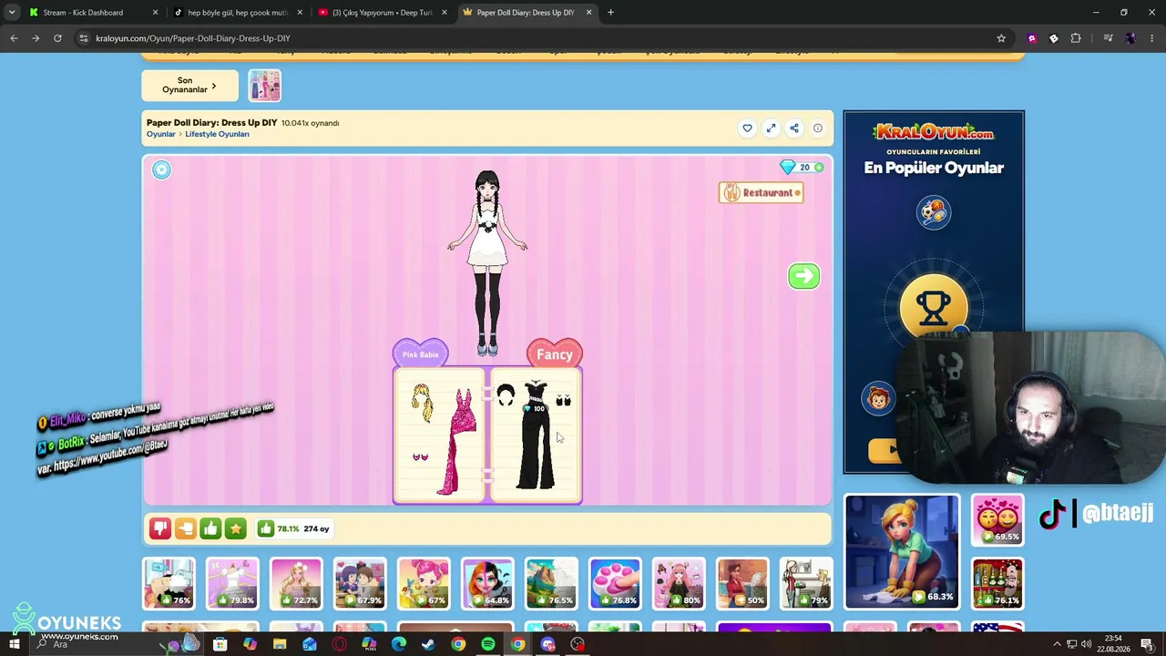Screen dimensions: 1166x656
Task: Open the Chrome three-dot menu
Action: [1152, 38]
